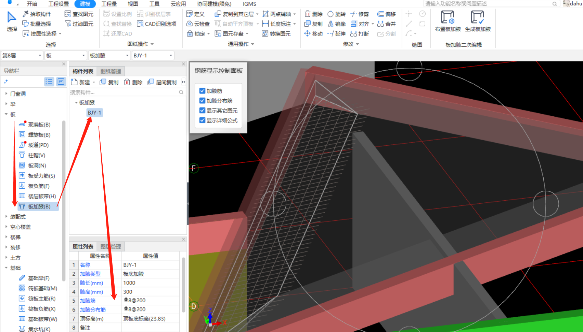Click 层间复制 copy between floors
The width and height of the screenshot is (583, 332).
point(162,82)
